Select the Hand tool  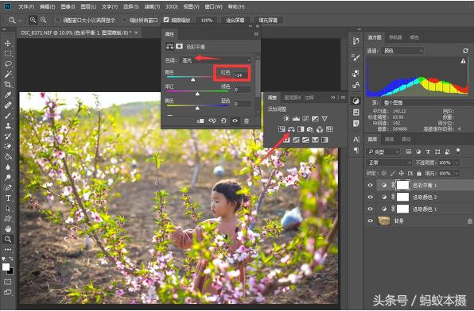tap(8, 229)
